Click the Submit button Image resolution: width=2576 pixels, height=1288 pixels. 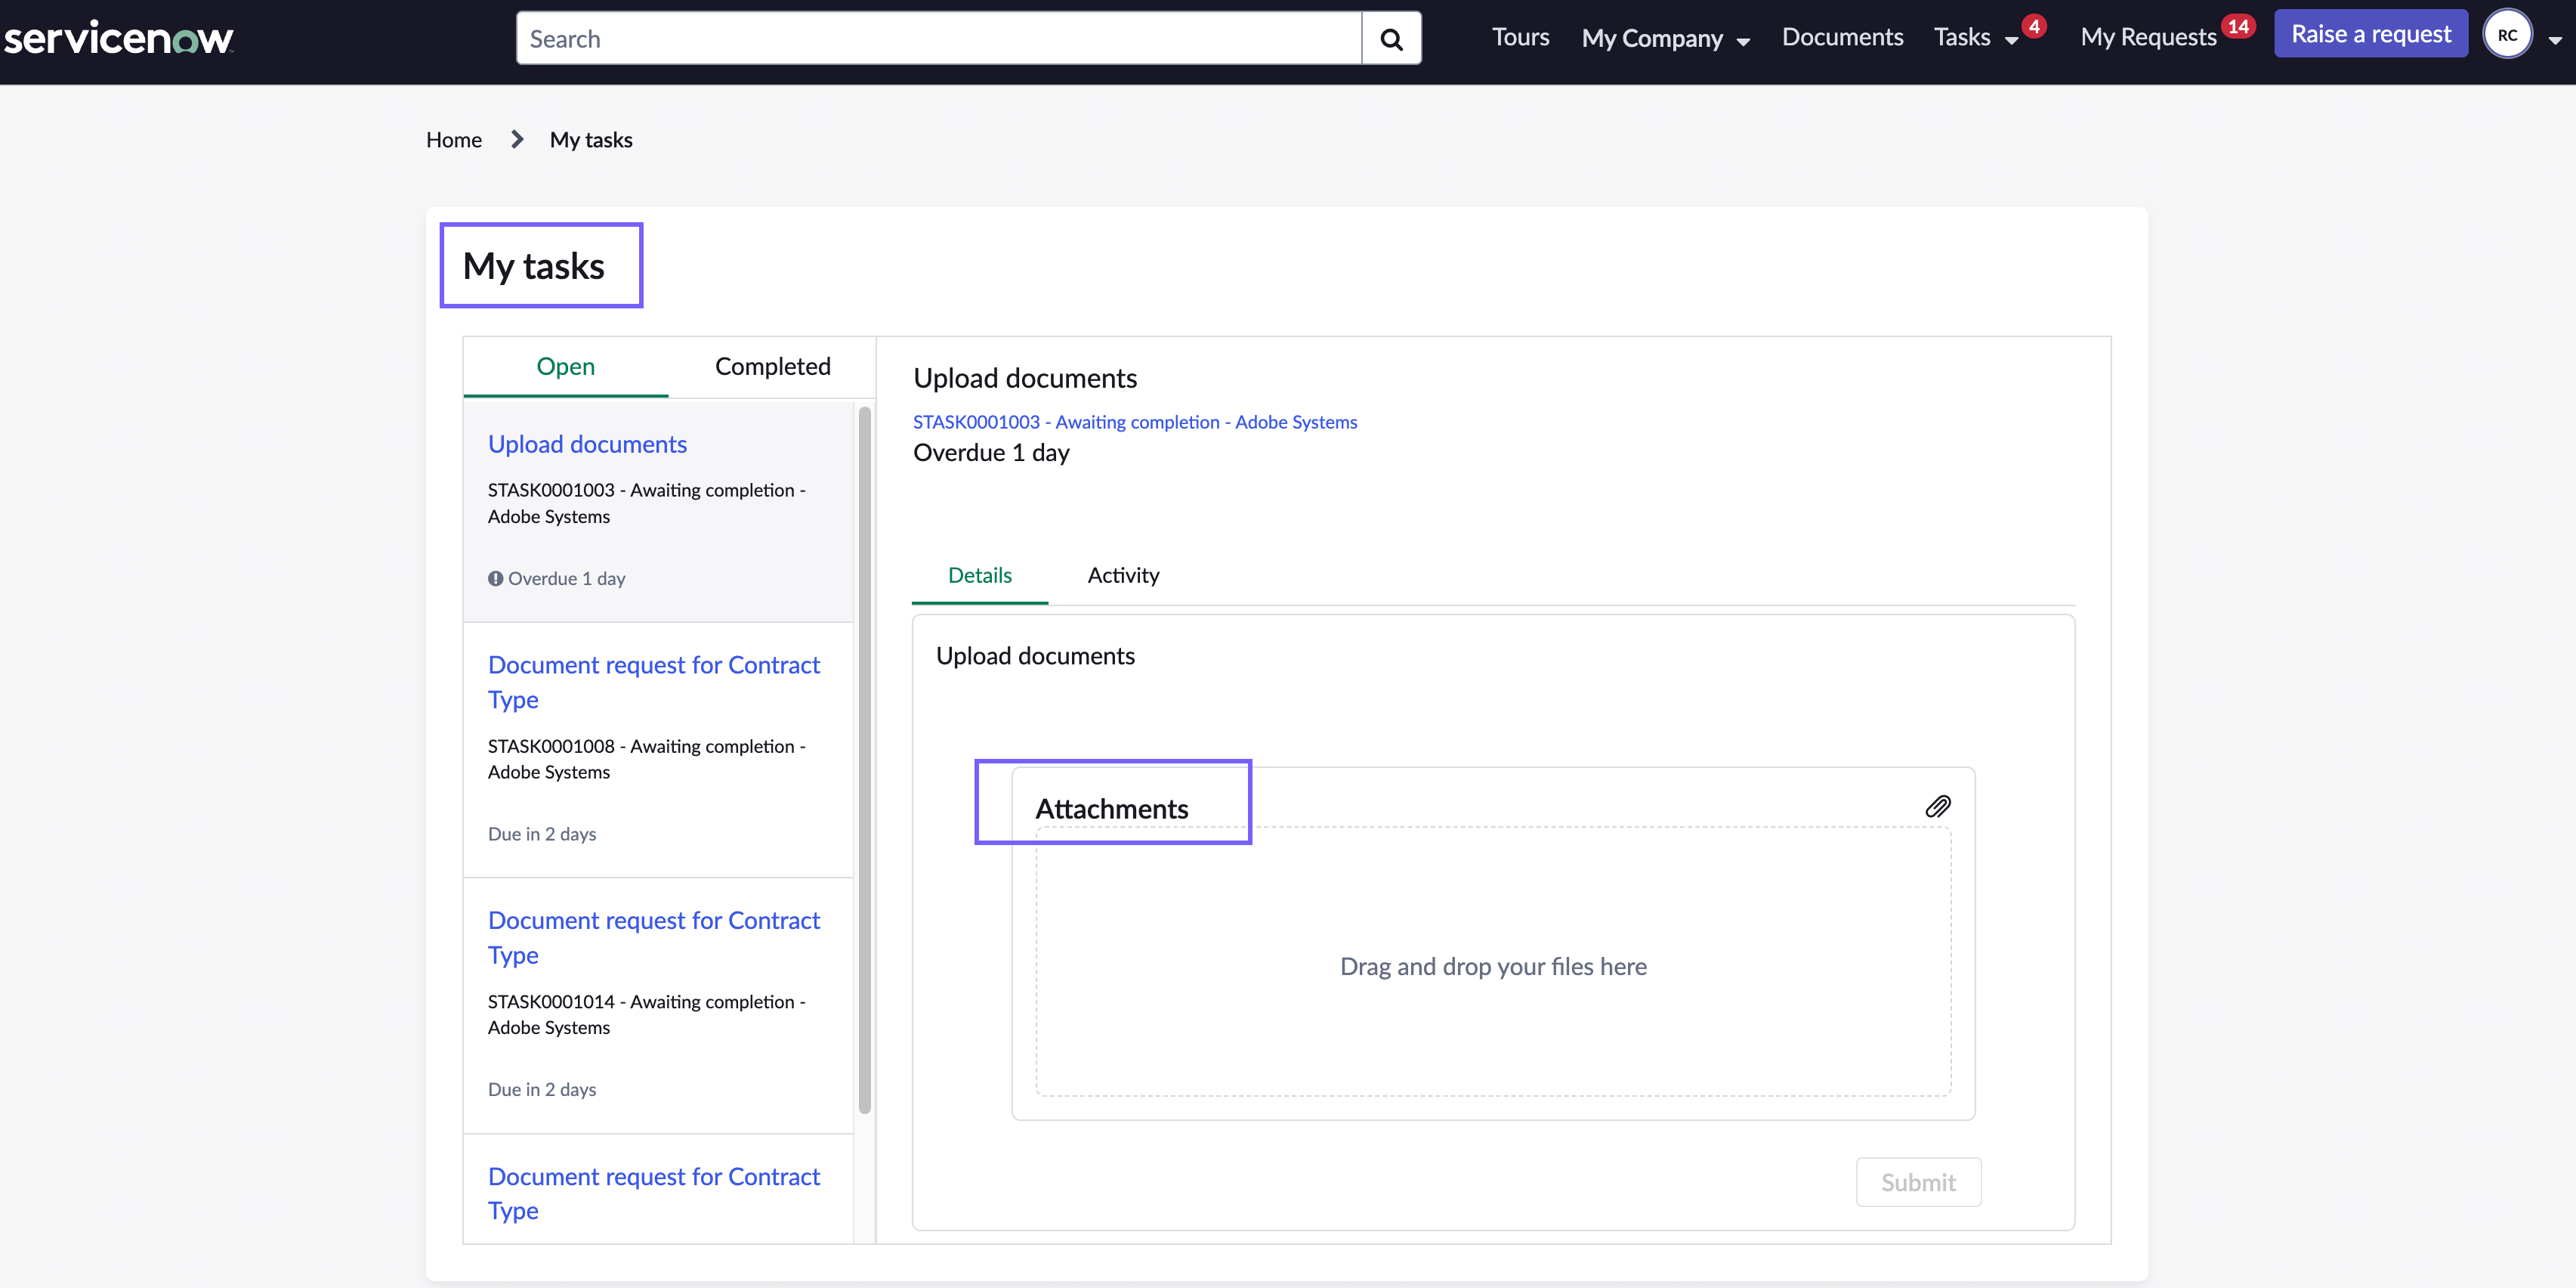[x=1918, y=1182]
